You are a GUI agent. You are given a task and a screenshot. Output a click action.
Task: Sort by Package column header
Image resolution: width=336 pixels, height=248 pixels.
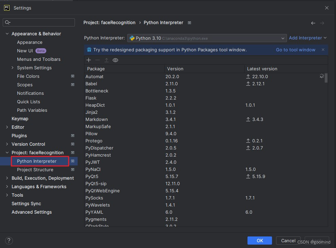[x=124, y=69]
